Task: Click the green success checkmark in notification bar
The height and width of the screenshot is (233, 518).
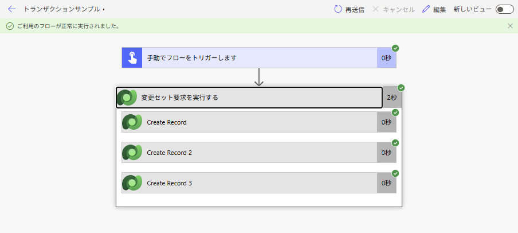Action: coord(10,26)
